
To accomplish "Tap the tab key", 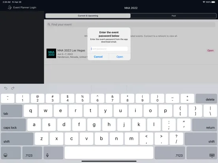I will pyautogui.click(x=12, y=111).
